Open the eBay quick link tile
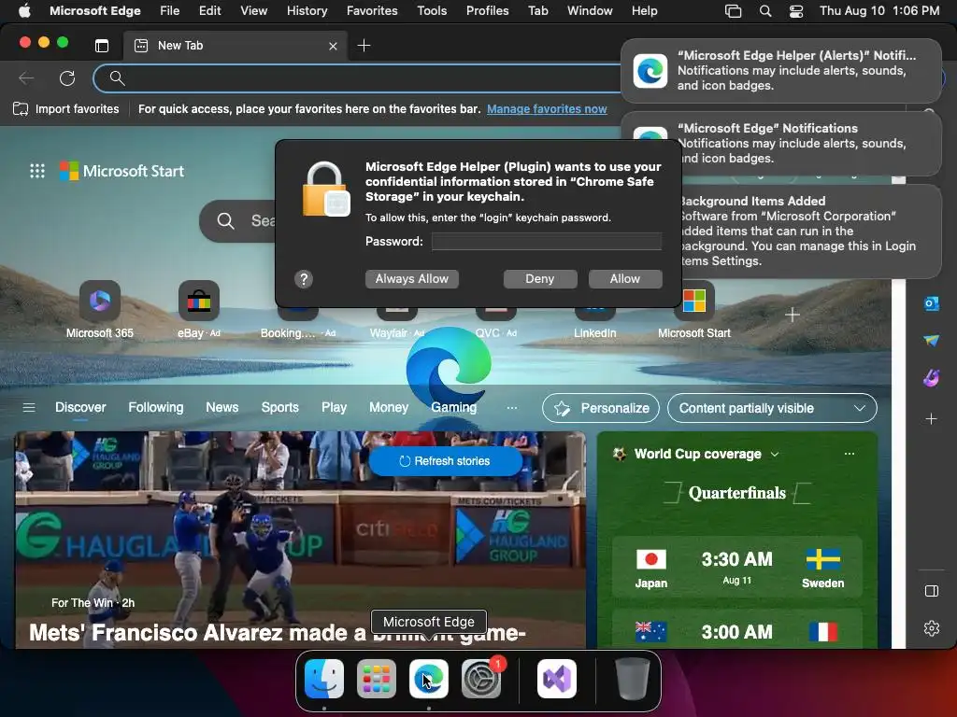The height and width of the screenshot is (717, 957). 199,310
